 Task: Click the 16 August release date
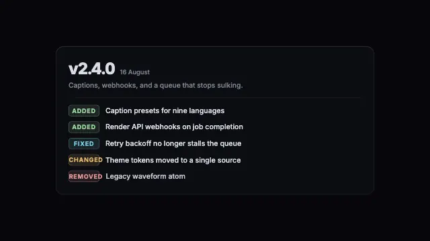coord(134,72)
